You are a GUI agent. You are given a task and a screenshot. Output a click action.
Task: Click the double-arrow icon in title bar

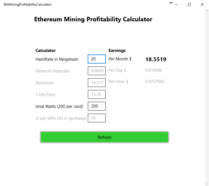click(x=171, y=3)
